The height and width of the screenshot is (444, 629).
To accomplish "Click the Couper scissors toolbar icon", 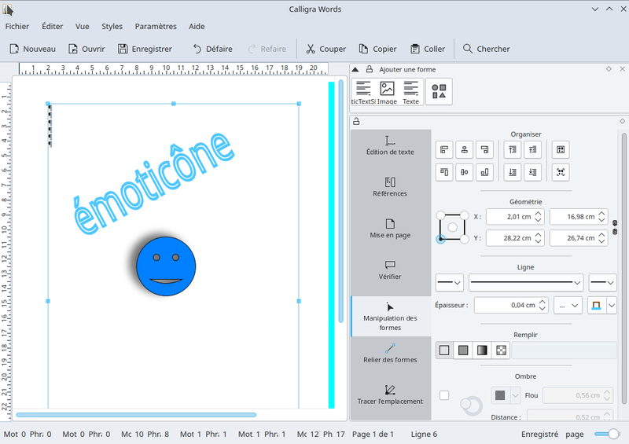I will (x=311, y=49).
